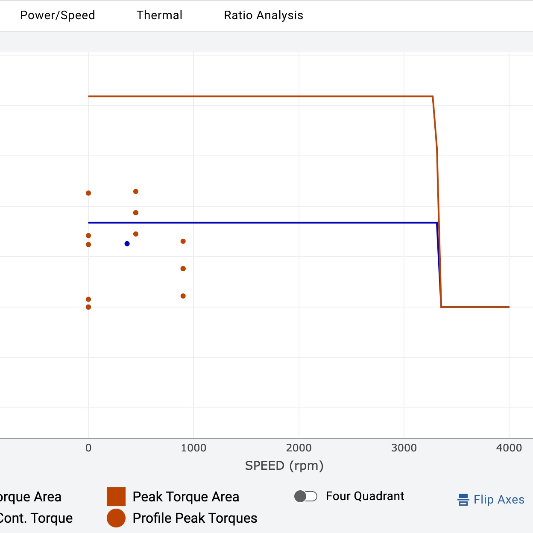Viewport: 533px width, 533px height.
Task: Click the 0 speed axis tick label
Action: click(x=88, y=448)
